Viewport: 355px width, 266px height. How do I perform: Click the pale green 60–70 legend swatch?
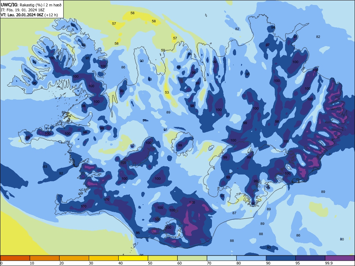pos(192,258)
